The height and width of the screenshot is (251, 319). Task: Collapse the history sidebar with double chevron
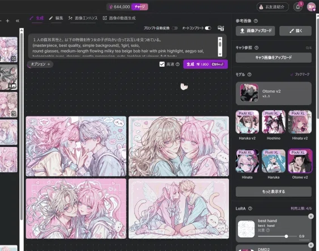coord(18,21)
